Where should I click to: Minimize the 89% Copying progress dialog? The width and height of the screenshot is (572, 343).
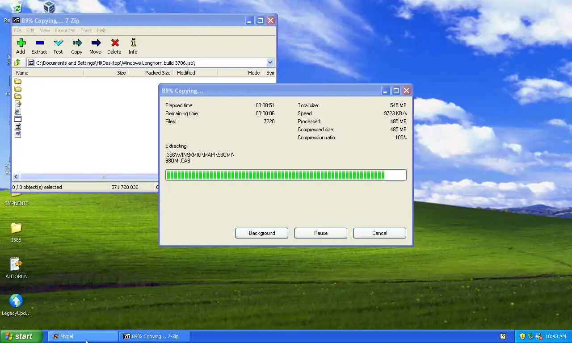pos(386,91)
